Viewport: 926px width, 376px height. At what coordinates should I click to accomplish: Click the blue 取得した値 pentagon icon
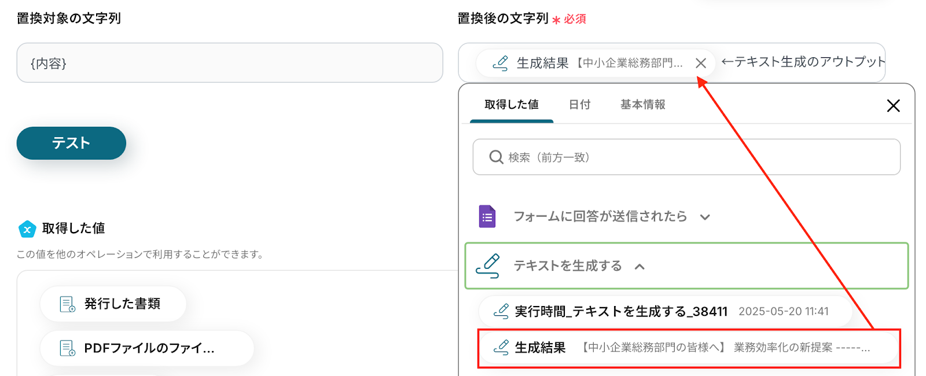click(27, 229)
